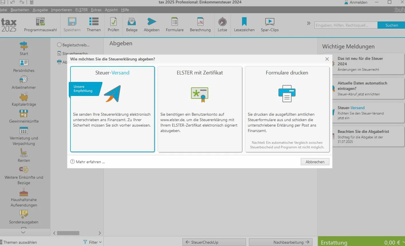Open the Extras menu

[96, 10]
